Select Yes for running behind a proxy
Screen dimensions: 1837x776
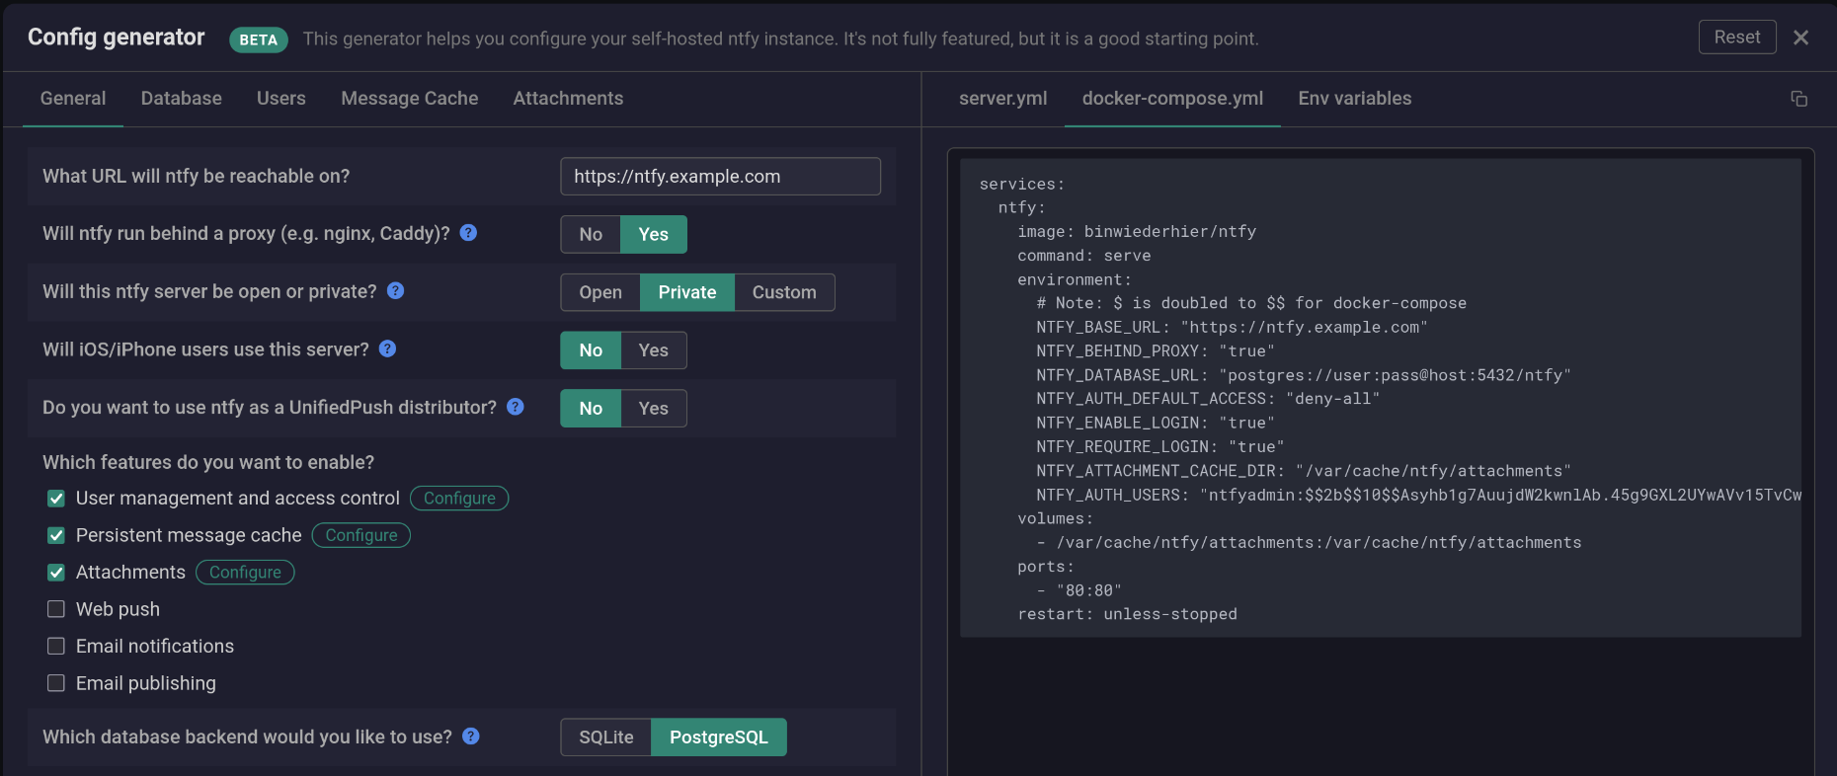654,234
